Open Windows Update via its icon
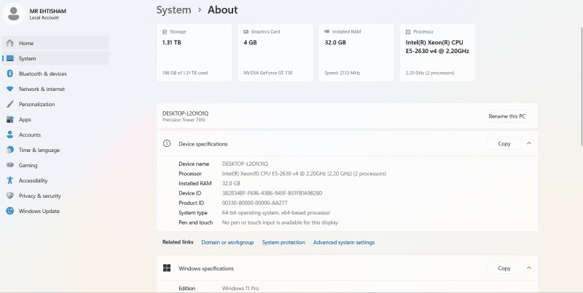The height and width of the screenshot is (293, 583). [x=9, y=211]
